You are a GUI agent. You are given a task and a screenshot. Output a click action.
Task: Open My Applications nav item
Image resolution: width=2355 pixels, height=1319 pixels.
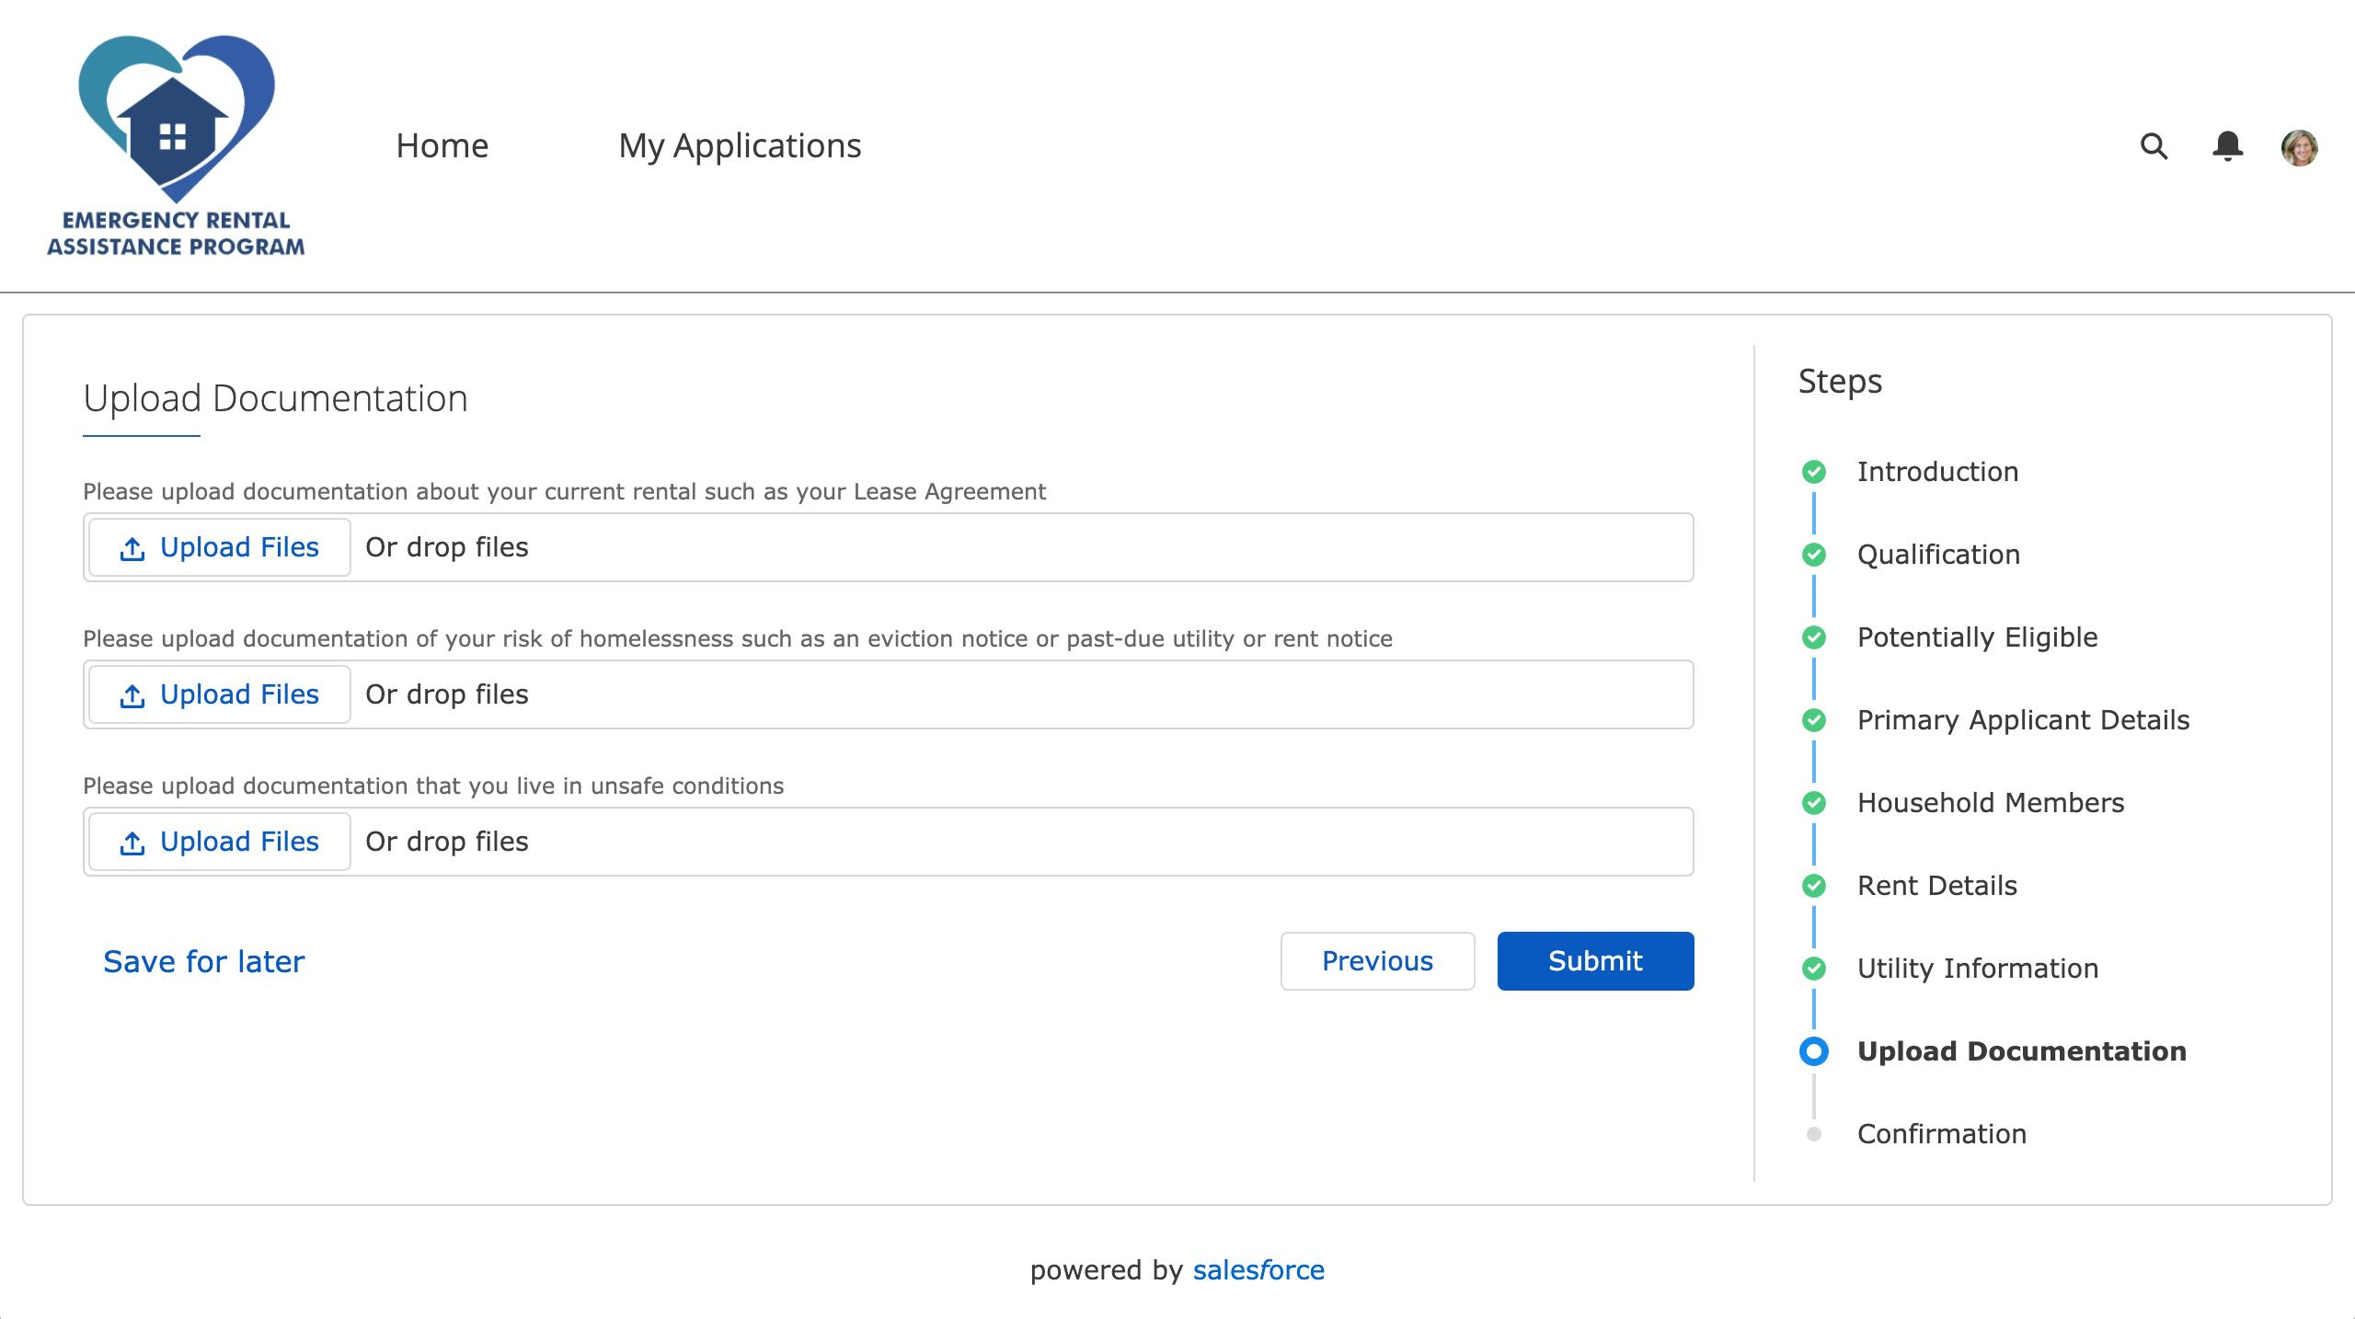pyautogui.click(x=740, y=145)
